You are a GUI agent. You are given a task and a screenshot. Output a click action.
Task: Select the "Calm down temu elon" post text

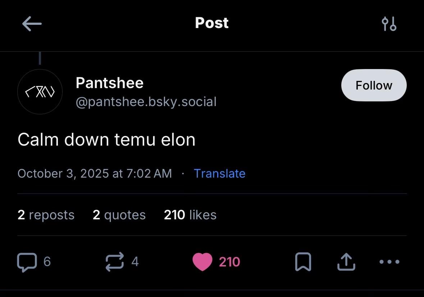point(106,139)
